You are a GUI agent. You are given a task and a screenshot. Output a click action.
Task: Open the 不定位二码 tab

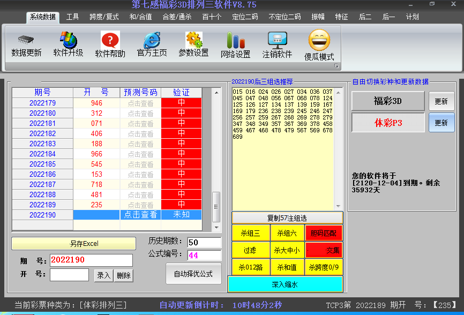[285, 17]
